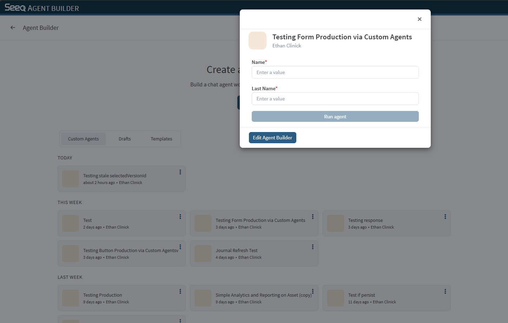Select the Custom Agents tab
The height and width of the screenshot is (323, 508).
pyautogui.click(x=83, y=139)
